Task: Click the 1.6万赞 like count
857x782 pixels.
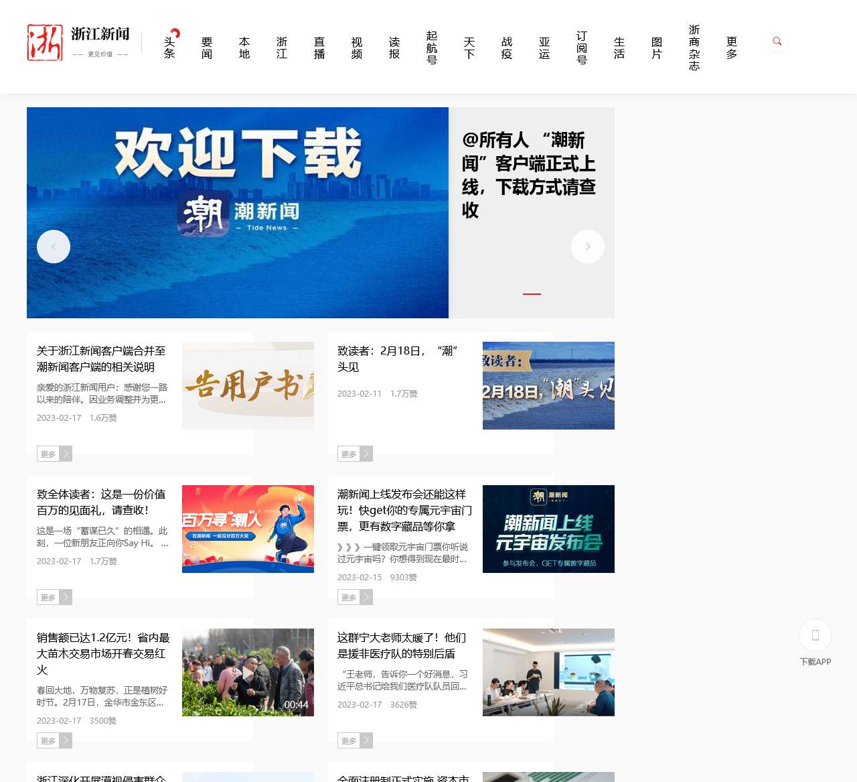Action: pos(103,418)
